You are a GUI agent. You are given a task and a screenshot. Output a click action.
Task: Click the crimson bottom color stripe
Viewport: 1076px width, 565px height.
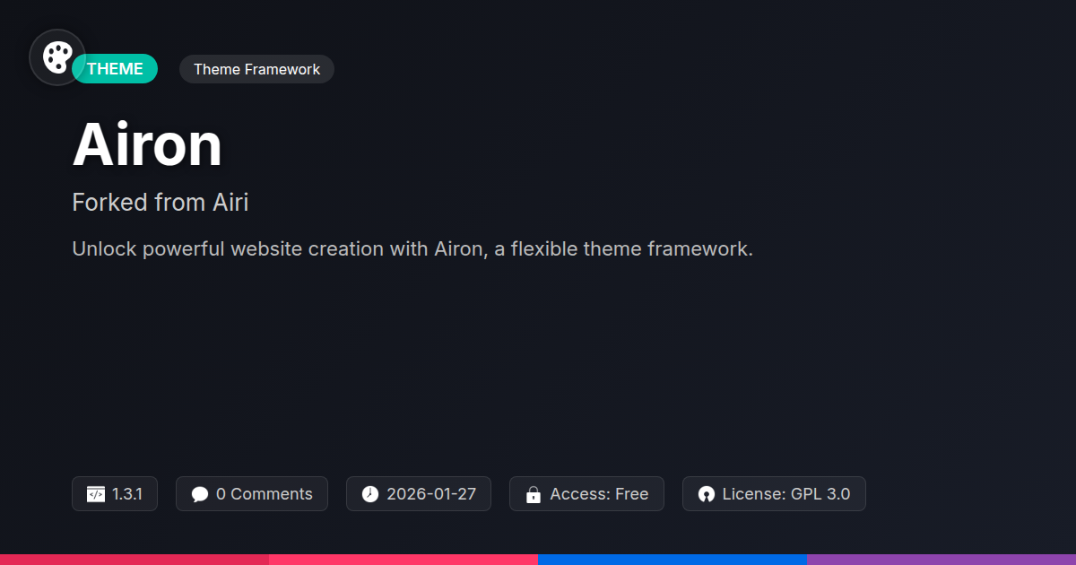point(134,559)
